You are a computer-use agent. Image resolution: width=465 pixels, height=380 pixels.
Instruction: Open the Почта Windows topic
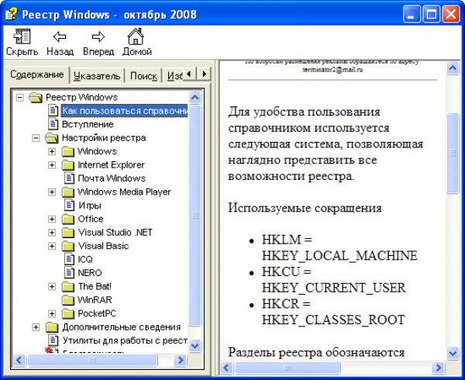(112, 178)
